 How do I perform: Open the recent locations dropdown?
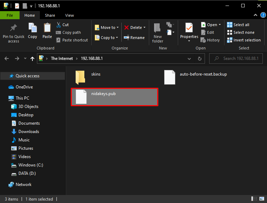click(x=25, y=58)
